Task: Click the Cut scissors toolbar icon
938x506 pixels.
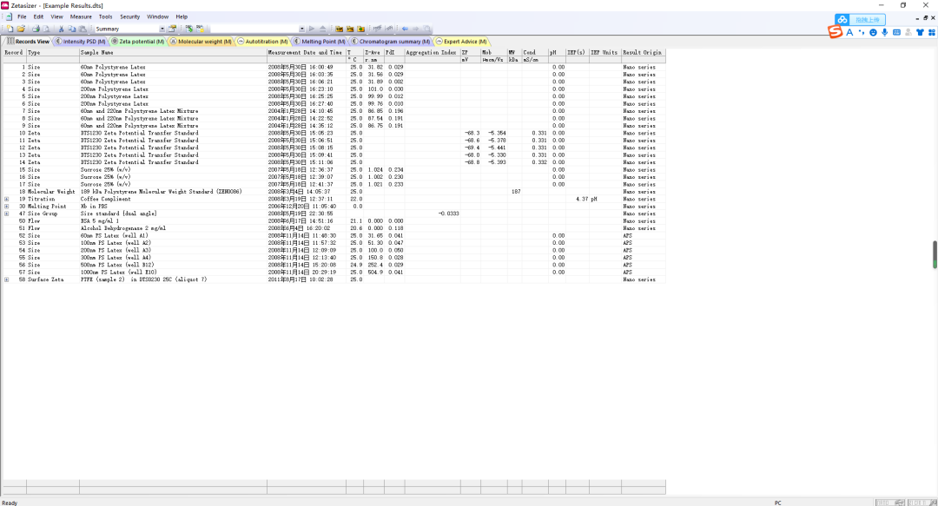Action: click(62, 29)
